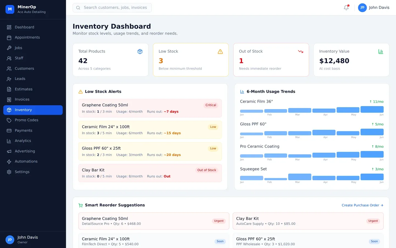396x248 pixels.
Task: Click the MinerOp logo icon
Action: pos(10,9)
